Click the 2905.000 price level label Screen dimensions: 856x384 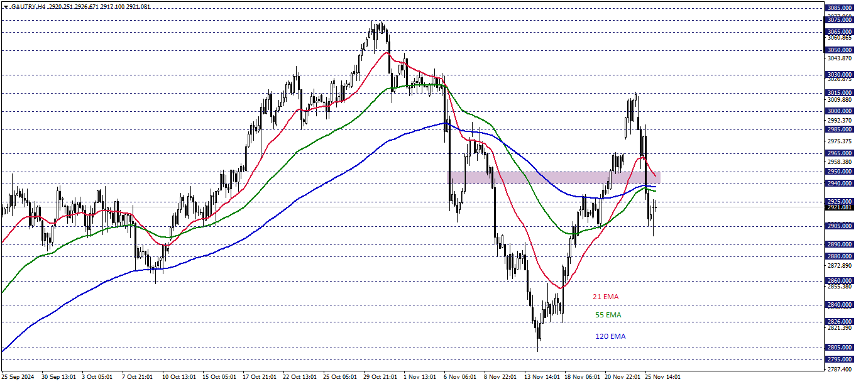840,226
